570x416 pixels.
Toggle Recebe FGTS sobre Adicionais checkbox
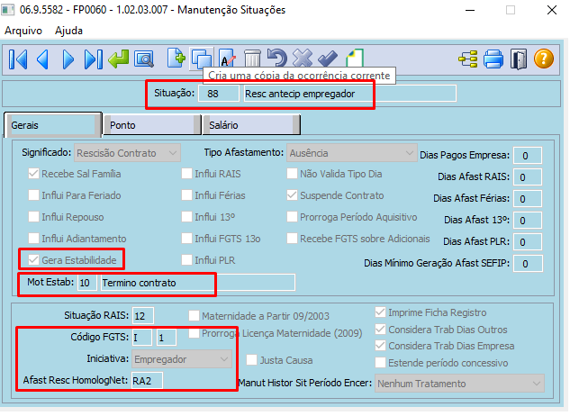292,239
